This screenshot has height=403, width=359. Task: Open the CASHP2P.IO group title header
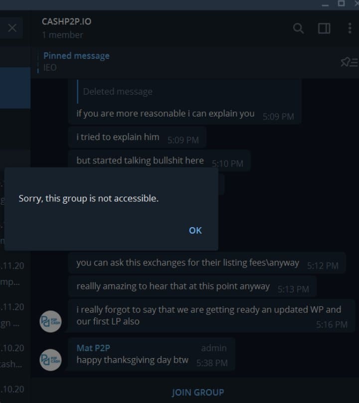click(67, 21)
